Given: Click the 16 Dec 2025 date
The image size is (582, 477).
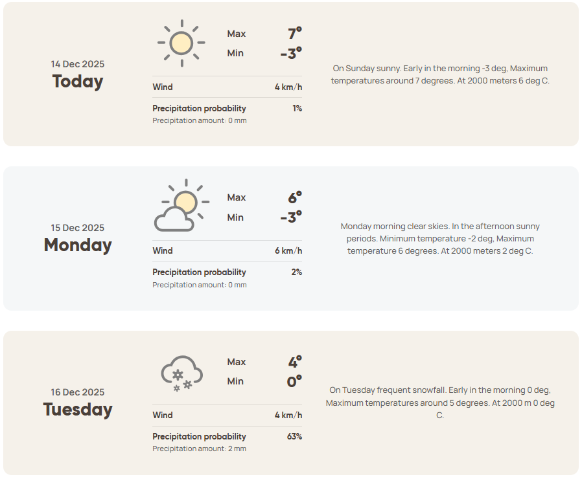Looking at the screenshot, I should [x=78, y=392].
